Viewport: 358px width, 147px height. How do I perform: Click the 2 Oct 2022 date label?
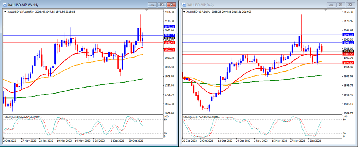tap(10, 141)
